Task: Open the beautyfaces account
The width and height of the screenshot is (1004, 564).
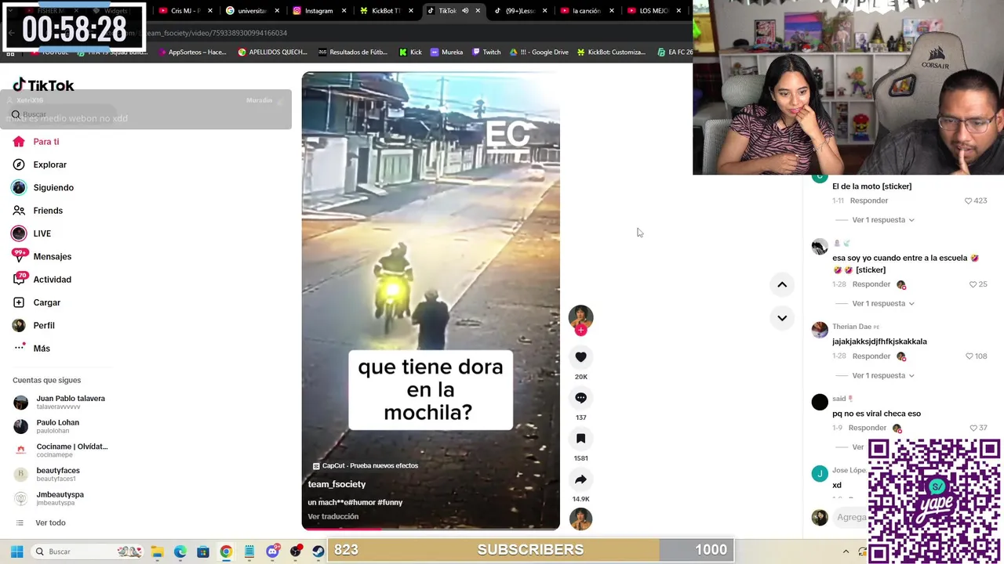Action: click(47, 475)
